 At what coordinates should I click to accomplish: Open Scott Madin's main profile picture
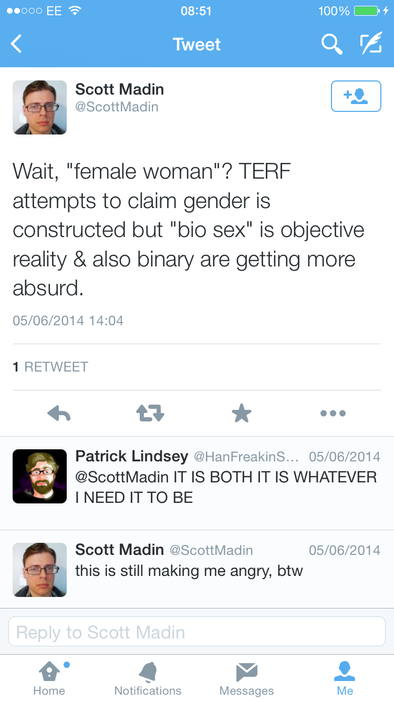[40, 107]
